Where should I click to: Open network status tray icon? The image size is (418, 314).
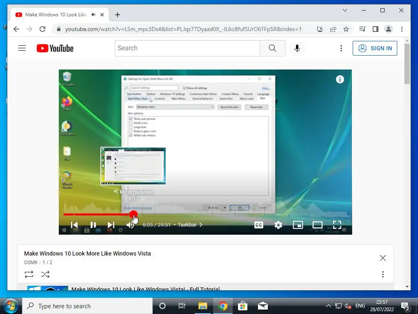338,306
